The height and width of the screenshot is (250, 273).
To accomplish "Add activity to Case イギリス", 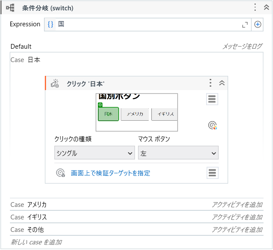I will pyautogui.click(x=237, y=217).
